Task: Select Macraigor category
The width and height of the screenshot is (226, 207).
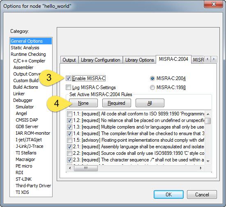Action: pyautogui.click(x=31, y=159)
